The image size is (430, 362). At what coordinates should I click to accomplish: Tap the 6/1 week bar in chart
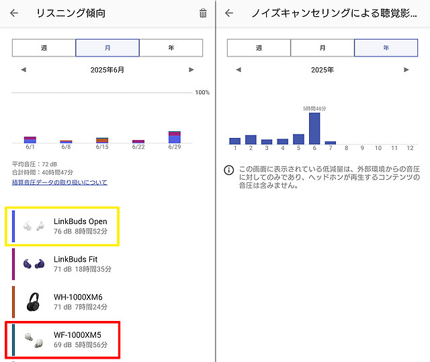coord(30,140)
